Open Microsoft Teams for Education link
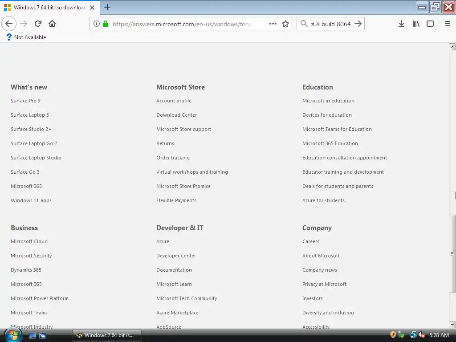 pyautogui.click(x=337, y=129)
